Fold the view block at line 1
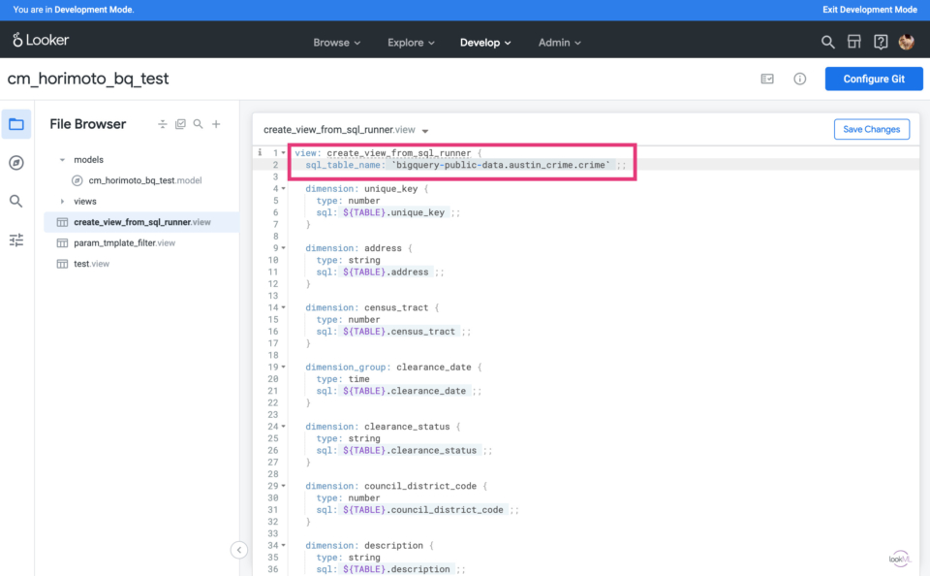 click(284, 153)
